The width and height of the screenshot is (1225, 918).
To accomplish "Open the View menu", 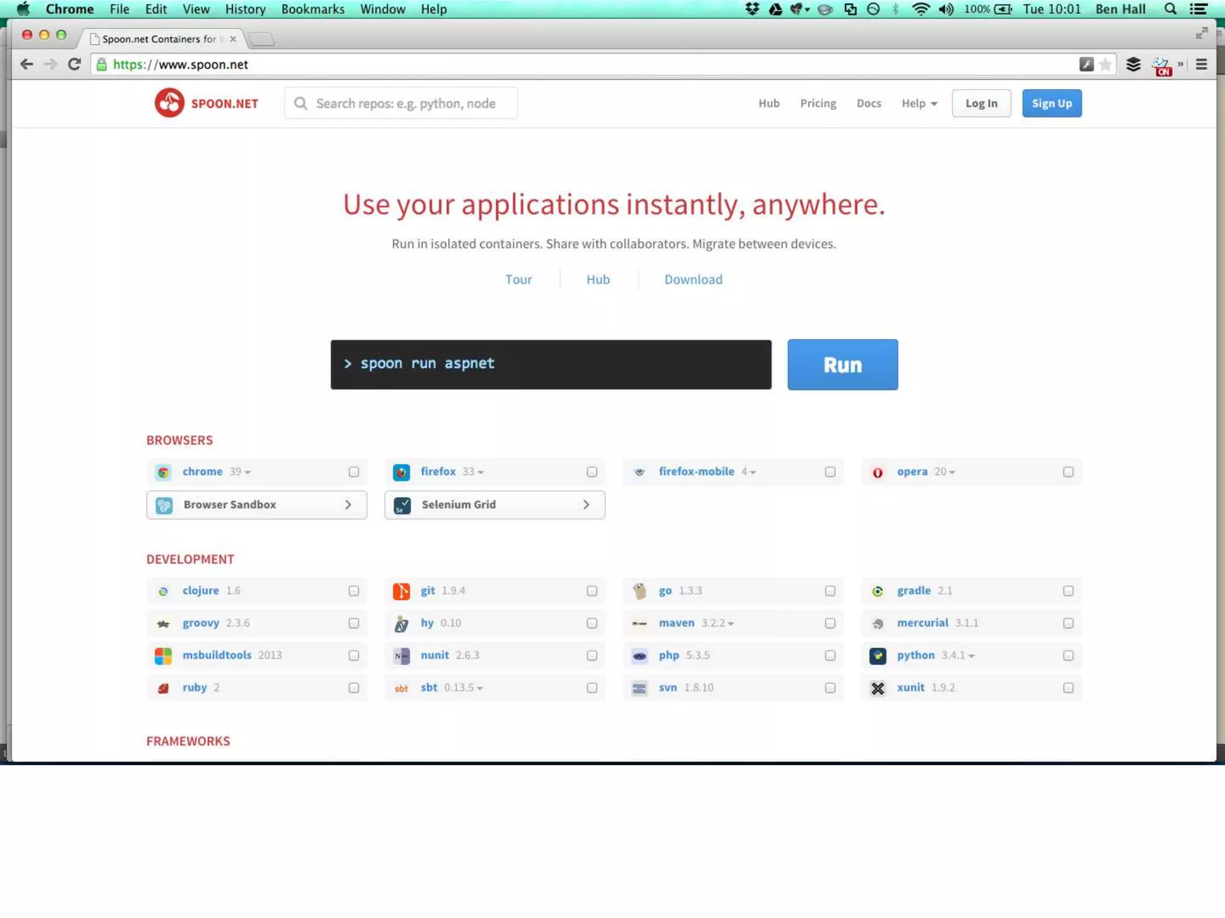I will (196, 9).
